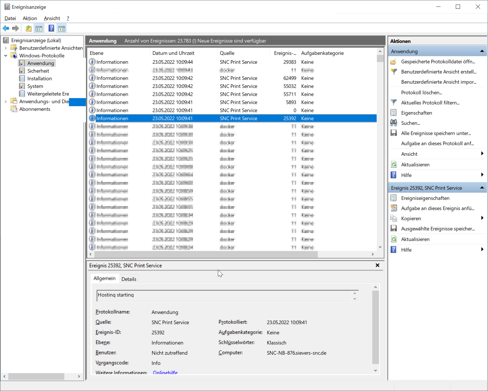Click the binoculars icon for Suchen
This screenshot has width=488, height=391.
coord(394,123)
